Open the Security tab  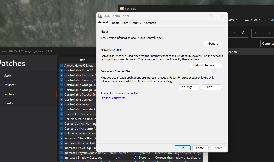click(x=136, y=23)
